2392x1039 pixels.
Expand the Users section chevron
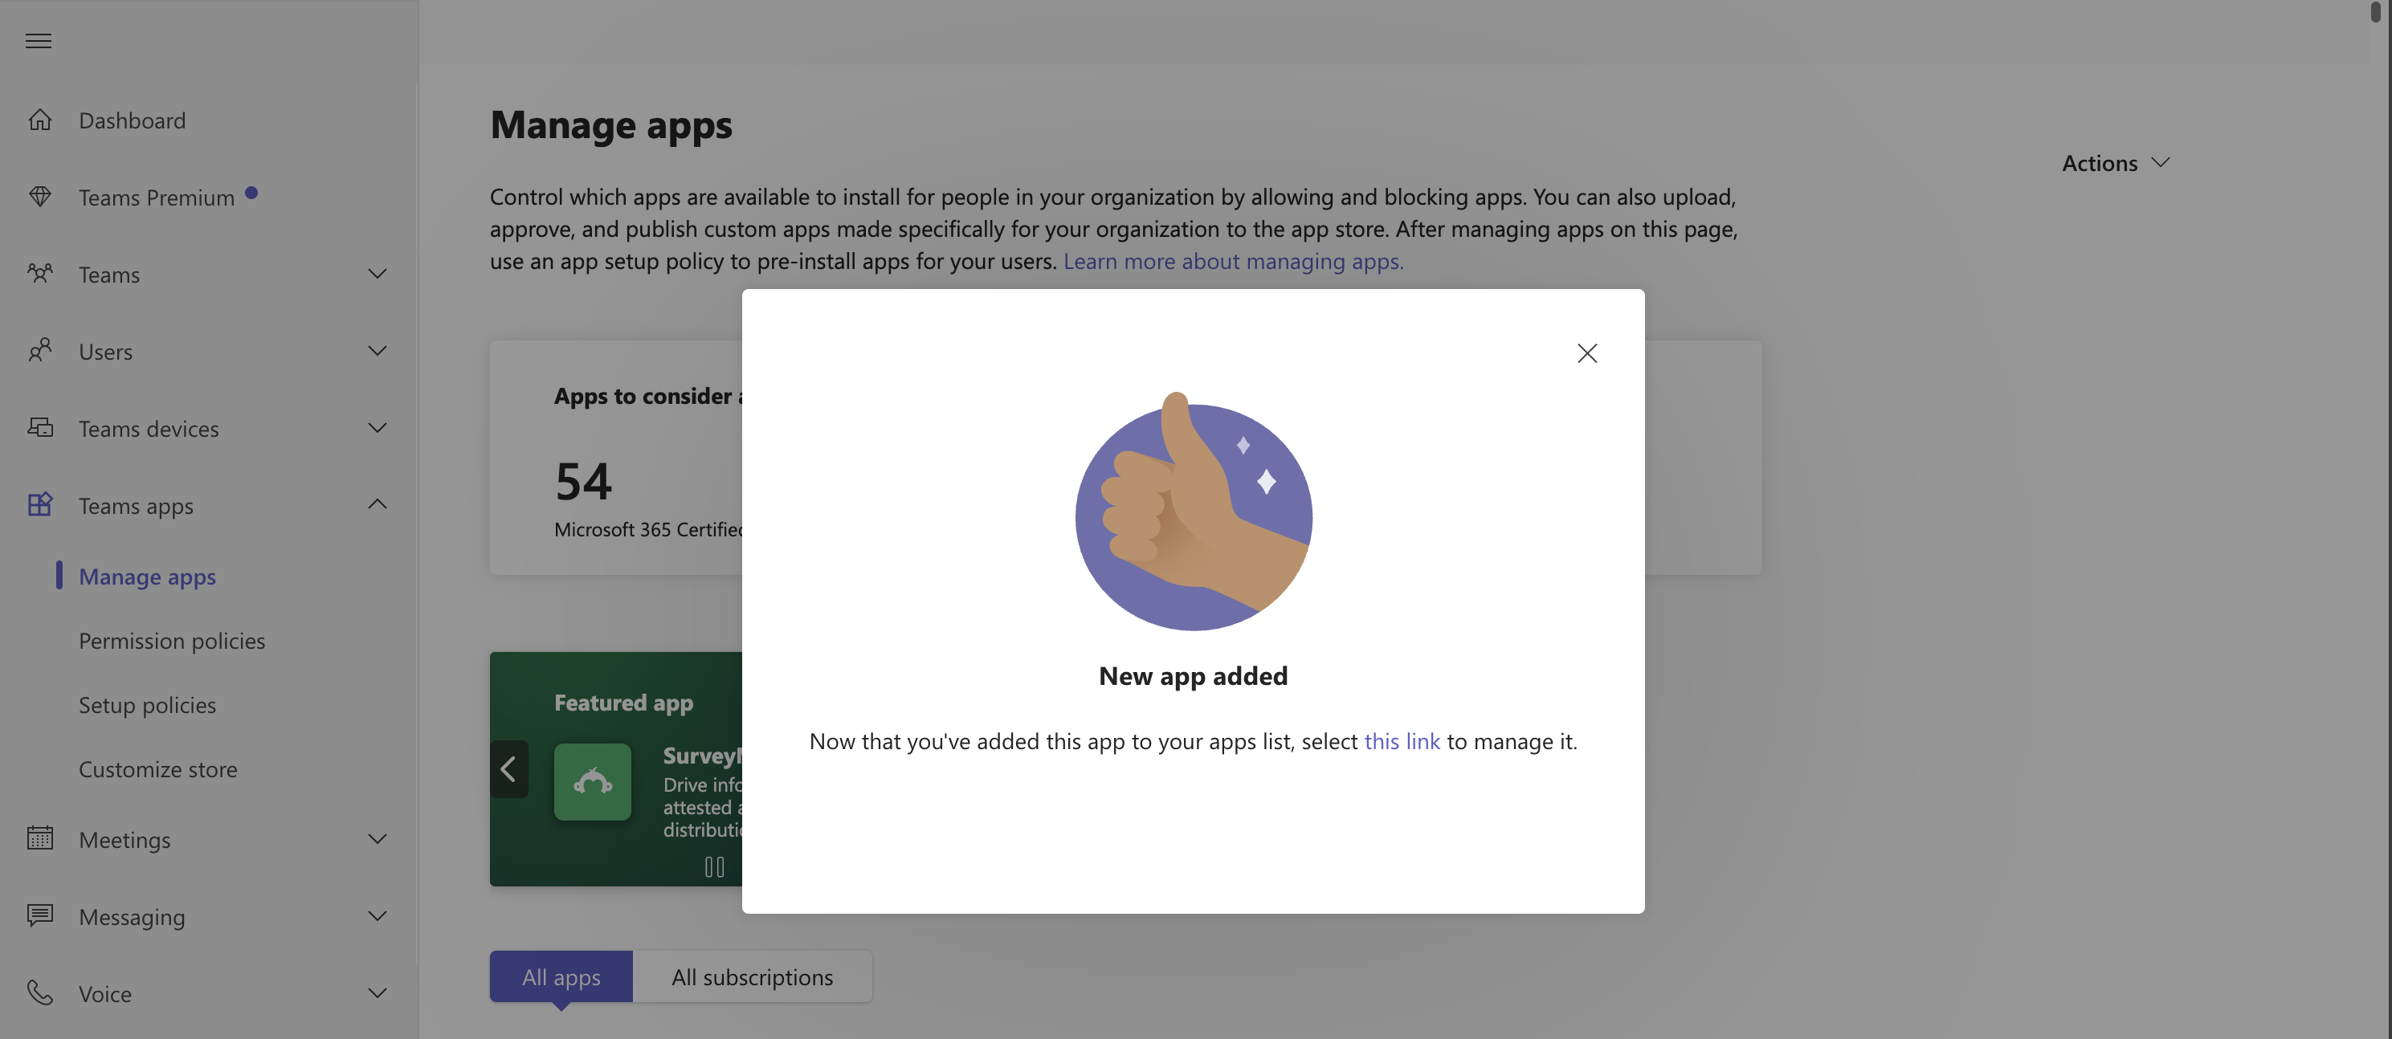377,351
